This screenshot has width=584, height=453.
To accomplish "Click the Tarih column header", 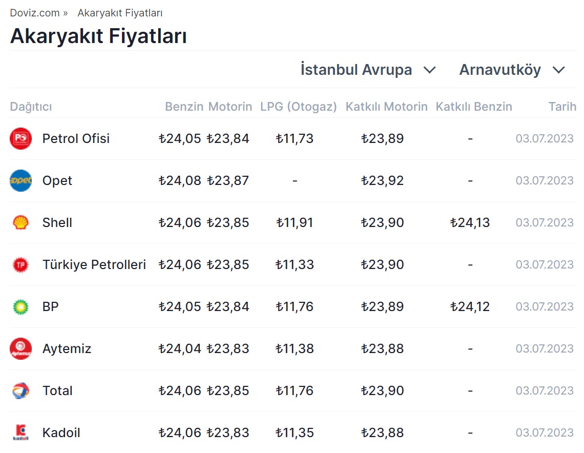I will point(562,107).
